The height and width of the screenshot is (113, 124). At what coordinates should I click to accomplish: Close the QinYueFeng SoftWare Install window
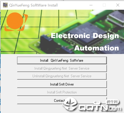[118, 5]
